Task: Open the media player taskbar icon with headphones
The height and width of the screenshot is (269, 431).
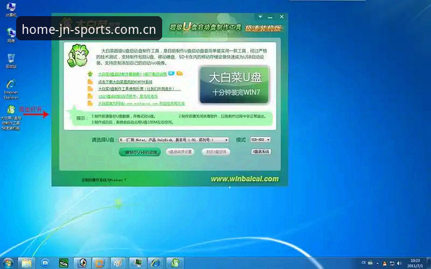Action: [x=82, y=263]
